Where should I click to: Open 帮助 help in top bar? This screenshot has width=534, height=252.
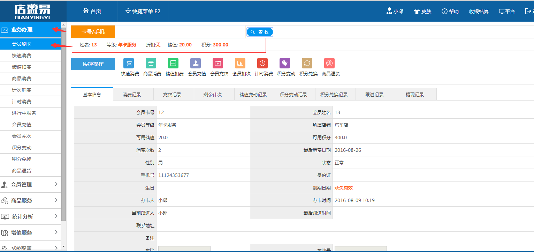tap(450, 11)
